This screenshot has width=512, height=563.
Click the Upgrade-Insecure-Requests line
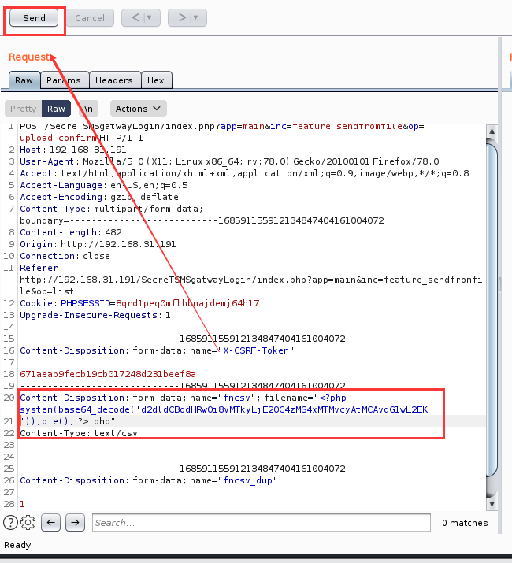click(95, 315)
